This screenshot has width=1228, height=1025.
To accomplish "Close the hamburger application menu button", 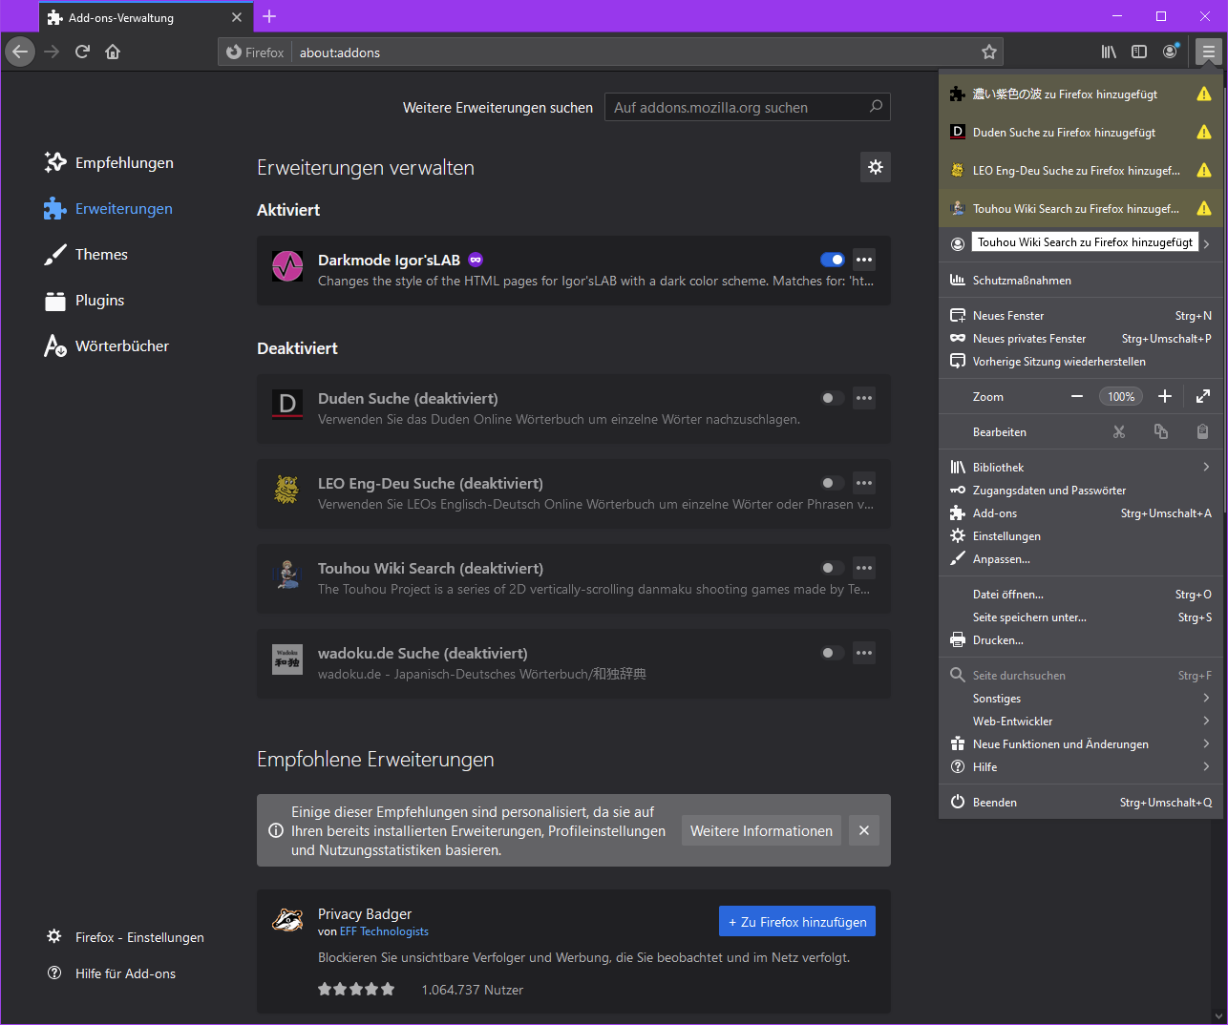I will point(1208,52).
